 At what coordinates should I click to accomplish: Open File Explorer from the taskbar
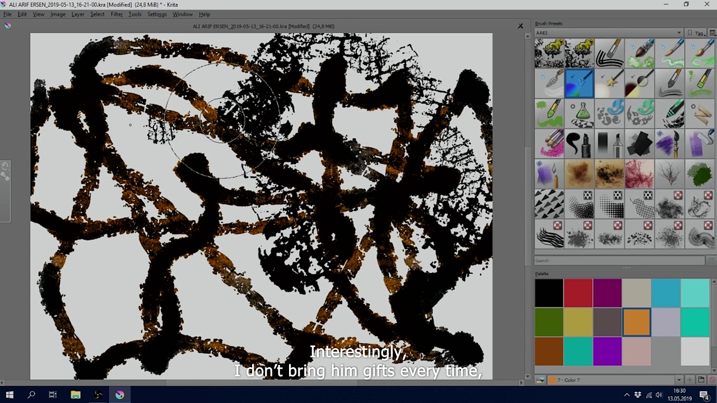[x=76, y=395]
